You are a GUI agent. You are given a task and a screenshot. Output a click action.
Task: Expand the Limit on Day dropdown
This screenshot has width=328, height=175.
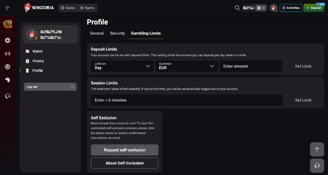122,66
